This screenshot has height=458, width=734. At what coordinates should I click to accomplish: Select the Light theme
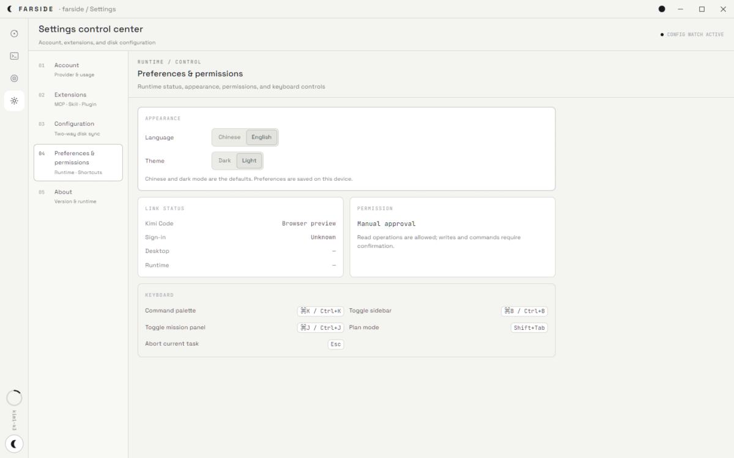coord(250,161)
